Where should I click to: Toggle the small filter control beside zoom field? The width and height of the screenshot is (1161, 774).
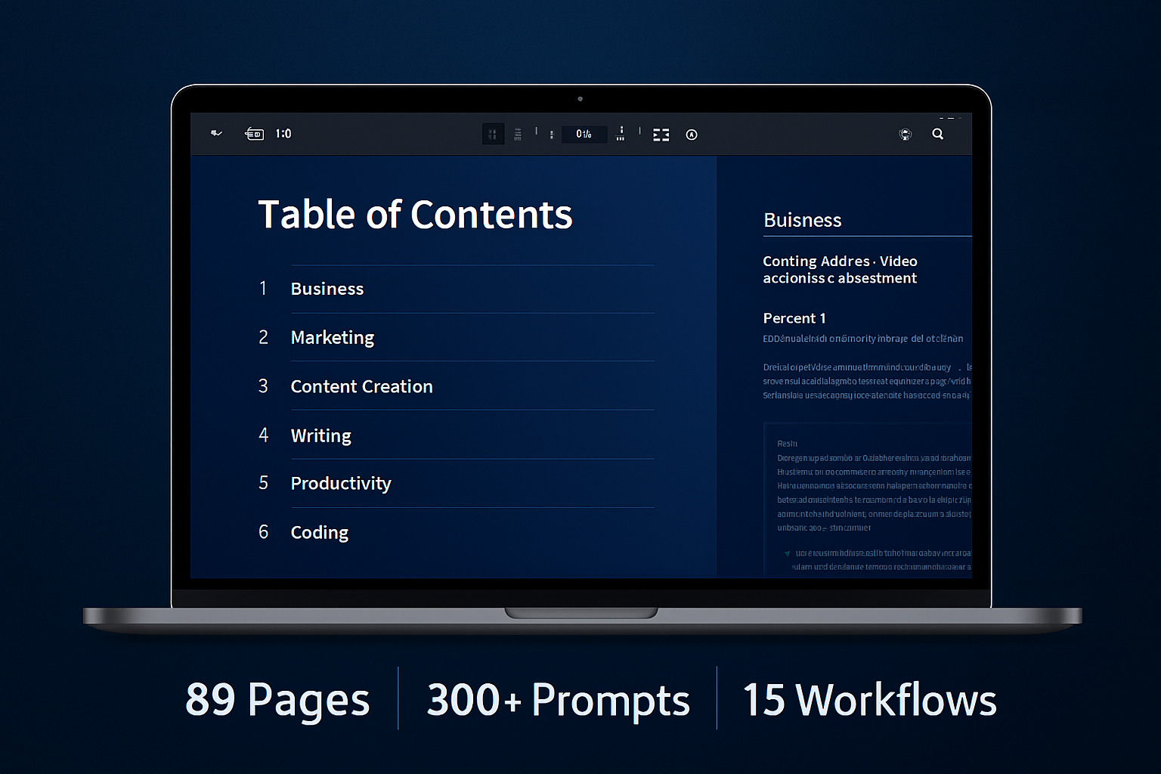[551, 134]
